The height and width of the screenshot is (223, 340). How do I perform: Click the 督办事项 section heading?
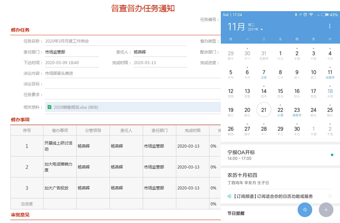click(x=20, y=119)
